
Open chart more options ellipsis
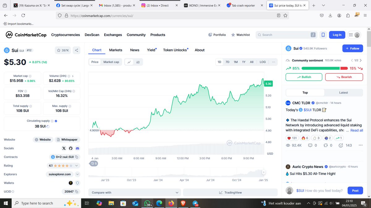coord(274,62)
